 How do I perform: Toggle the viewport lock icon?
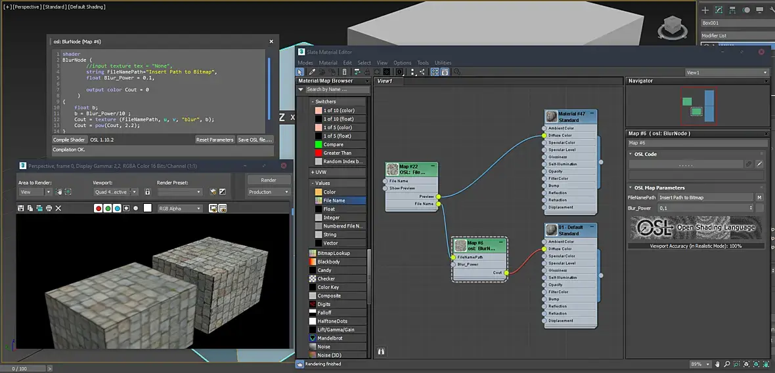pos(147,192)
